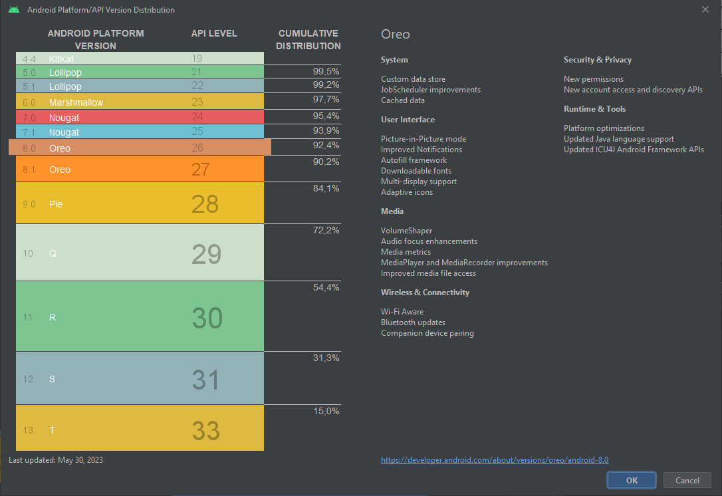
Task: Close the API Version Distribution dialog
Action: [x=705, y=9]
